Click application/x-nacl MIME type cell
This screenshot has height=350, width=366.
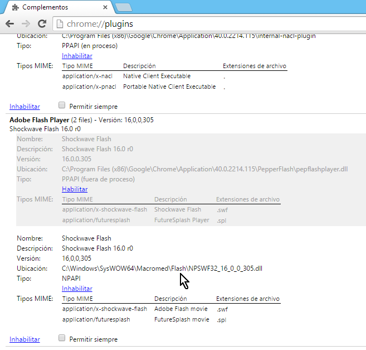(x=87, y=76)
